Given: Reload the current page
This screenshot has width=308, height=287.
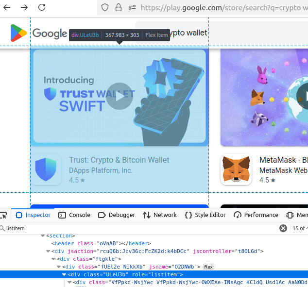Looking at the screenshot, I should (42, 7).
